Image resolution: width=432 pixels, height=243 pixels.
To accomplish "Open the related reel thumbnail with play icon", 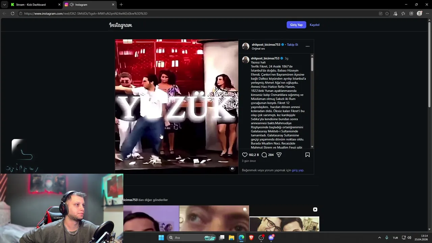I will coord(284,218).
